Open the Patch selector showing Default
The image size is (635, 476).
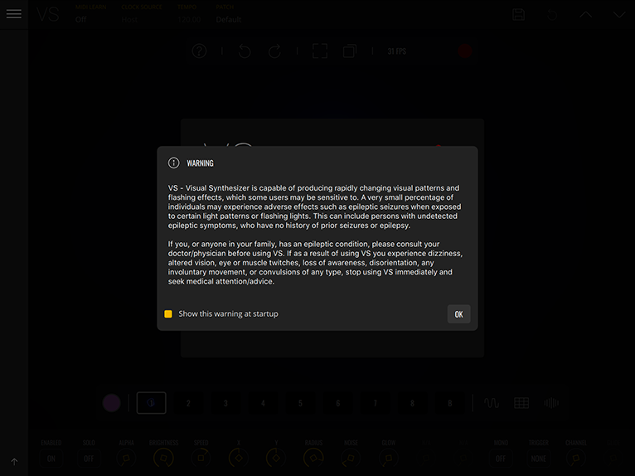pyautogui.click(x=229, y=19)
